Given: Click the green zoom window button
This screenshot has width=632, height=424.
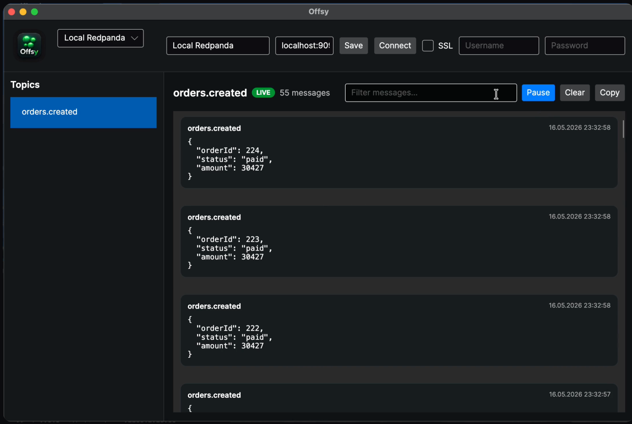Looking at the screenshot, I should [35, 12].
